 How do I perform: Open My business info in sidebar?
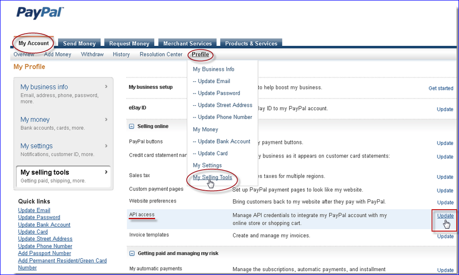pos(44,87)
